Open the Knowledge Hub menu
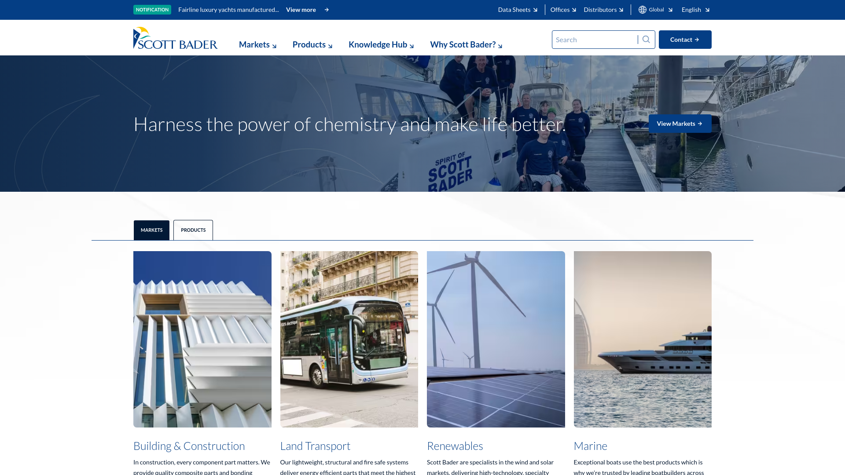Screen dimensions: 845x475 click(x=381, y=45)
